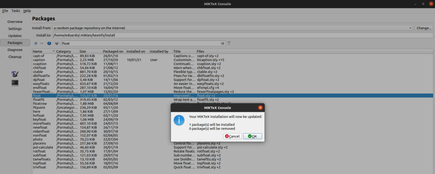Open package information via blue info icon

(49, 43)
